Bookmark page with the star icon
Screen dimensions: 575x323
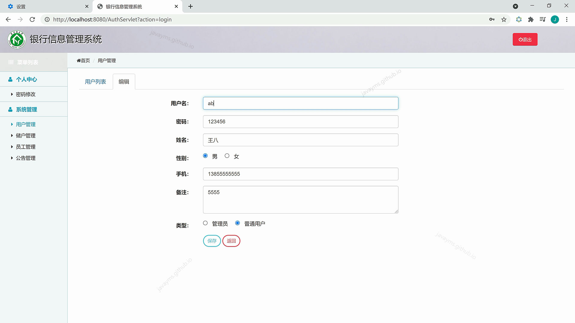click(x=504, y=19)
